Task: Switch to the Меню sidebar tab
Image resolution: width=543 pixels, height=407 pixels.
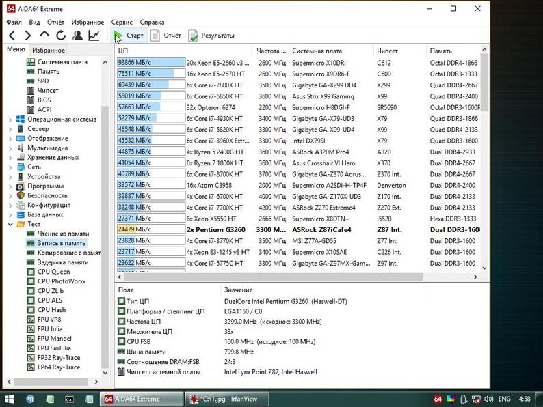Action: [16, 49]
